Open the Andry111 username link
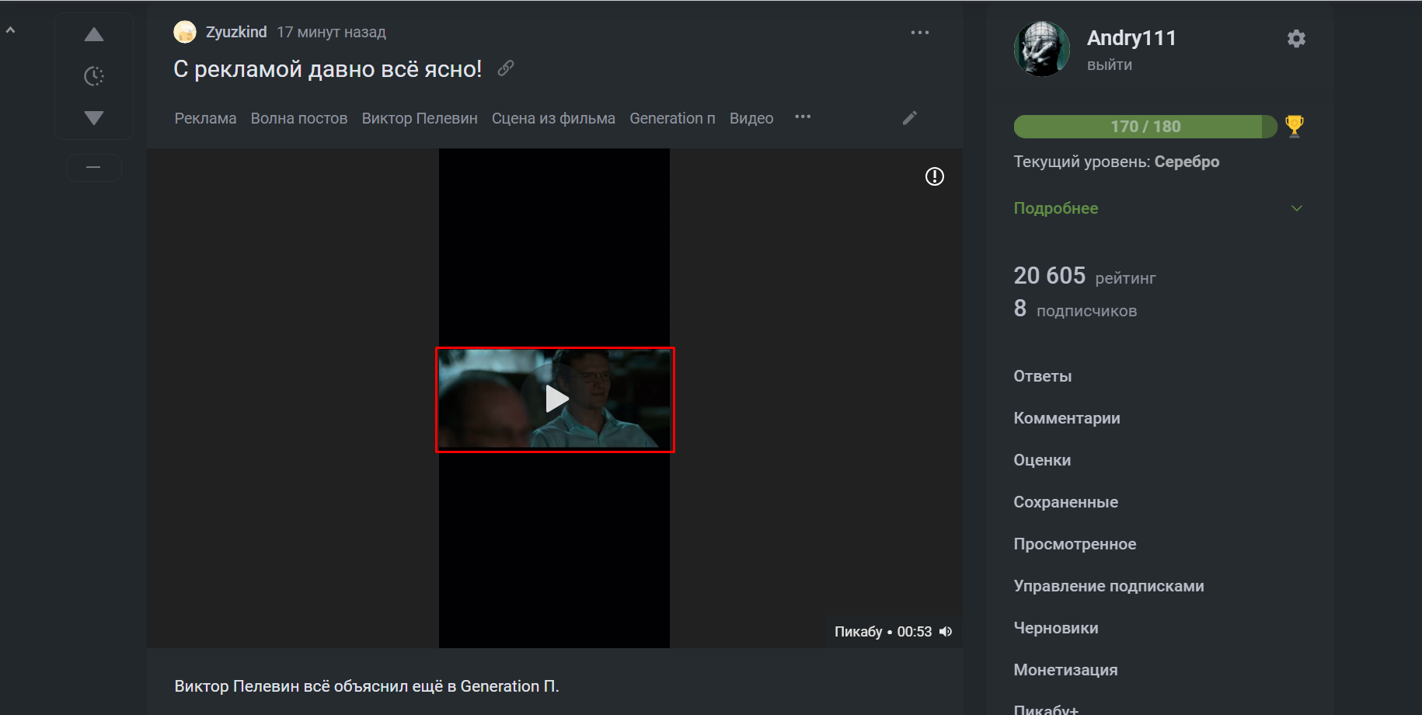 tap(1131, 38)
